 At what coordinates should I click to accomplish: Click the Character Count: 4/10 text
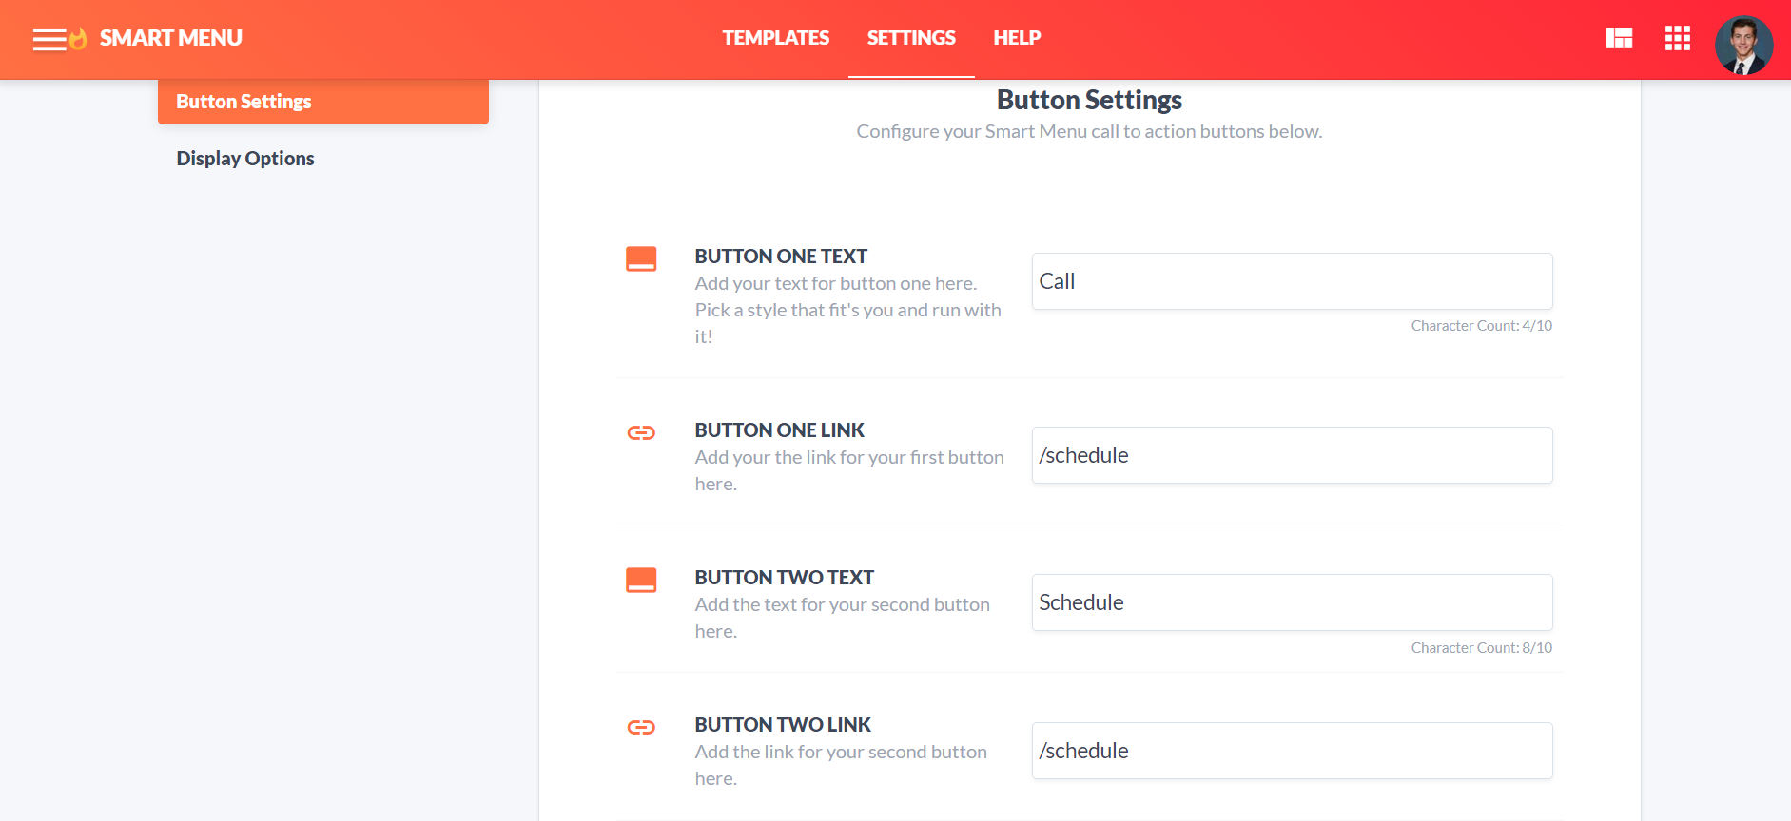click(x=1481, y=326)
